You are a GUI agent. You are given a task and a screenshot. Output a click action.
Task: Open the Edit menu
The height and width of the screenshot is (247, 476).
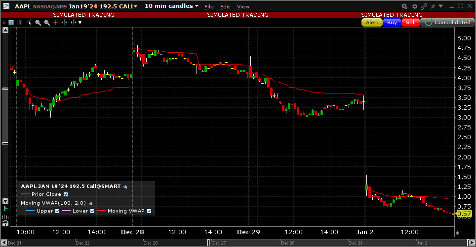tap(225, 7)
